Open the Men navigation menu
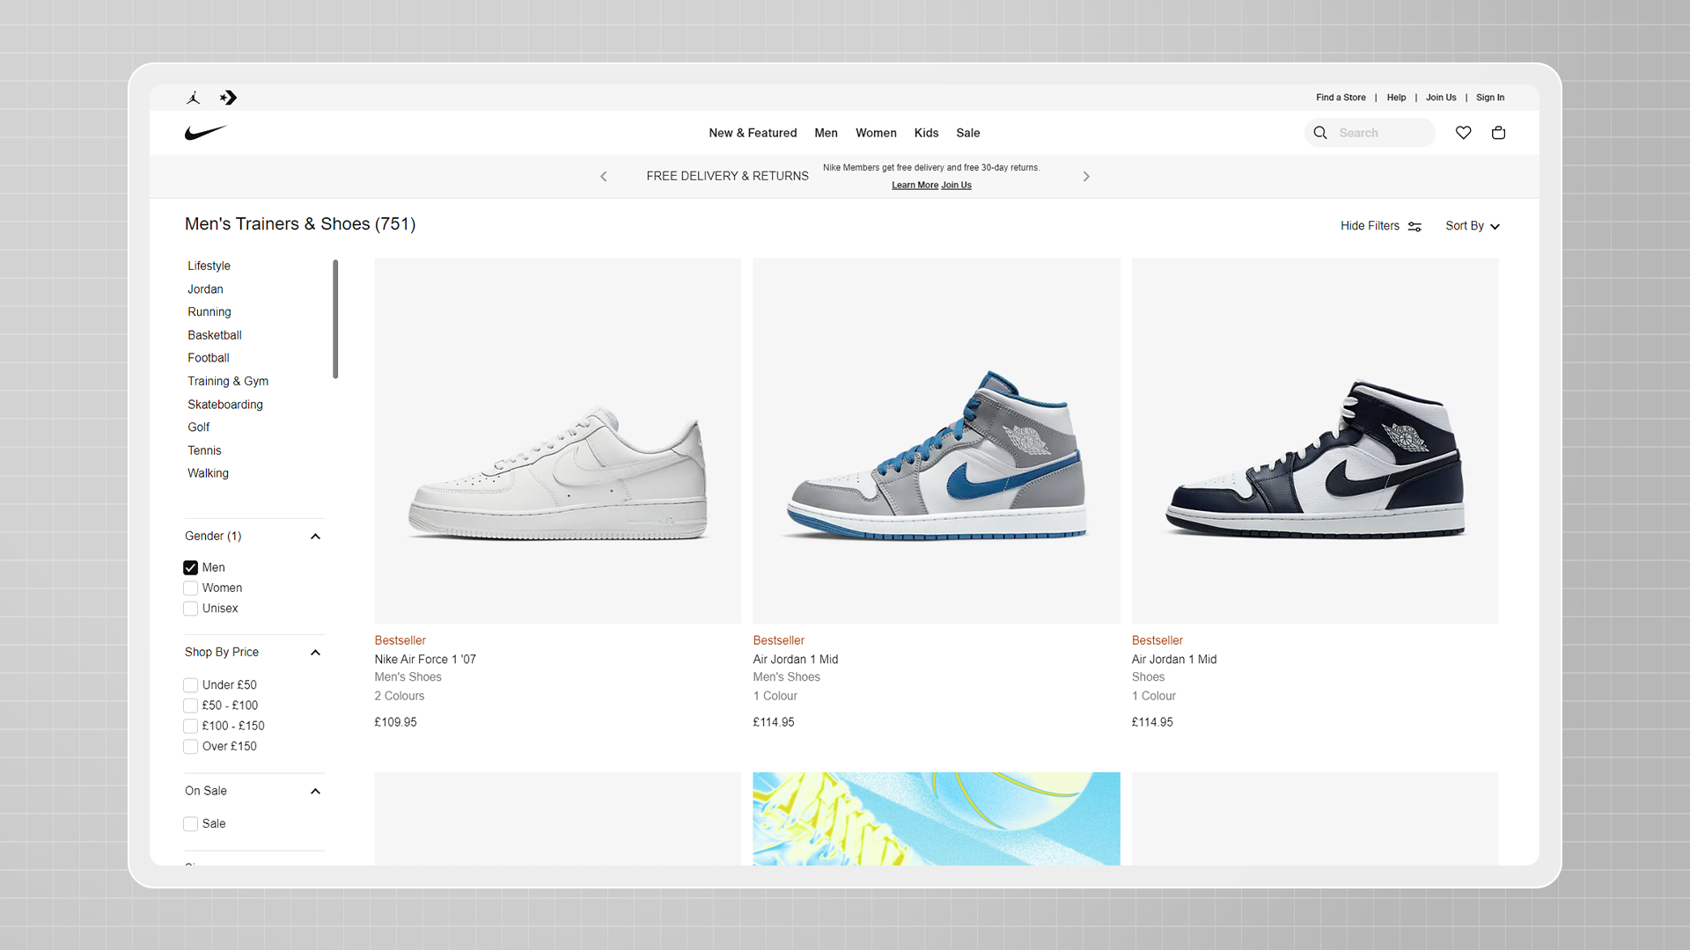This screenshot has height=950, width=1690. 826,133
